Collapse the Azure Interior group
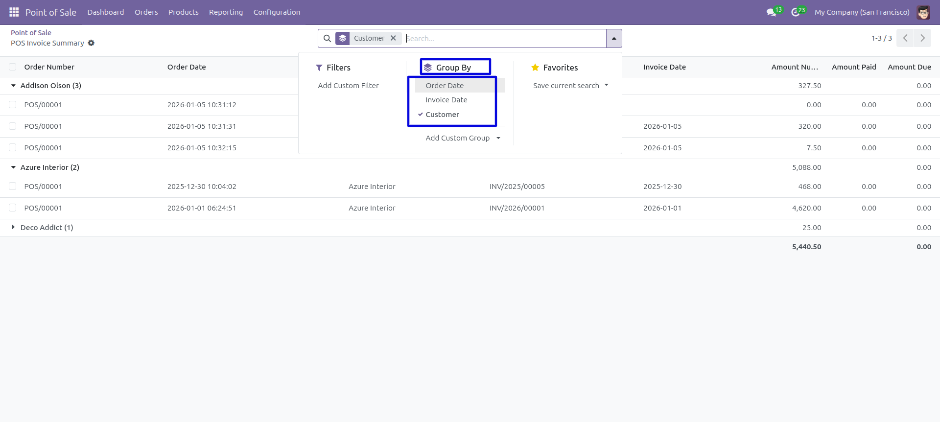The image size is (940, 422). tap(13, 167)
